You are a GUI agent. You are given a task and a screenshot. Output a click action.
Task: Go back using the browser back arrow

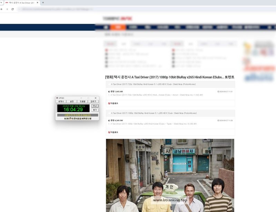[x=2, y=9]
